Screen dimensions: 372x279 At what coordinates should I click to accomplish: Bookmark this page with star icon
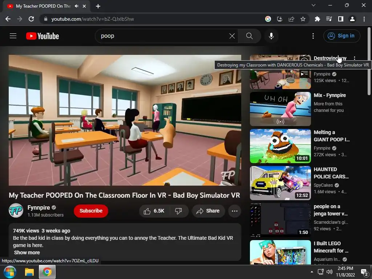[303, 19]
